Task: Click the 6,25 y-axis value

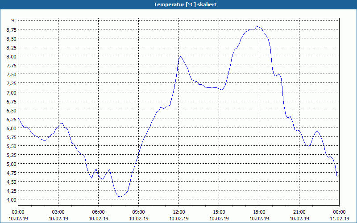Action: [12, 119]
